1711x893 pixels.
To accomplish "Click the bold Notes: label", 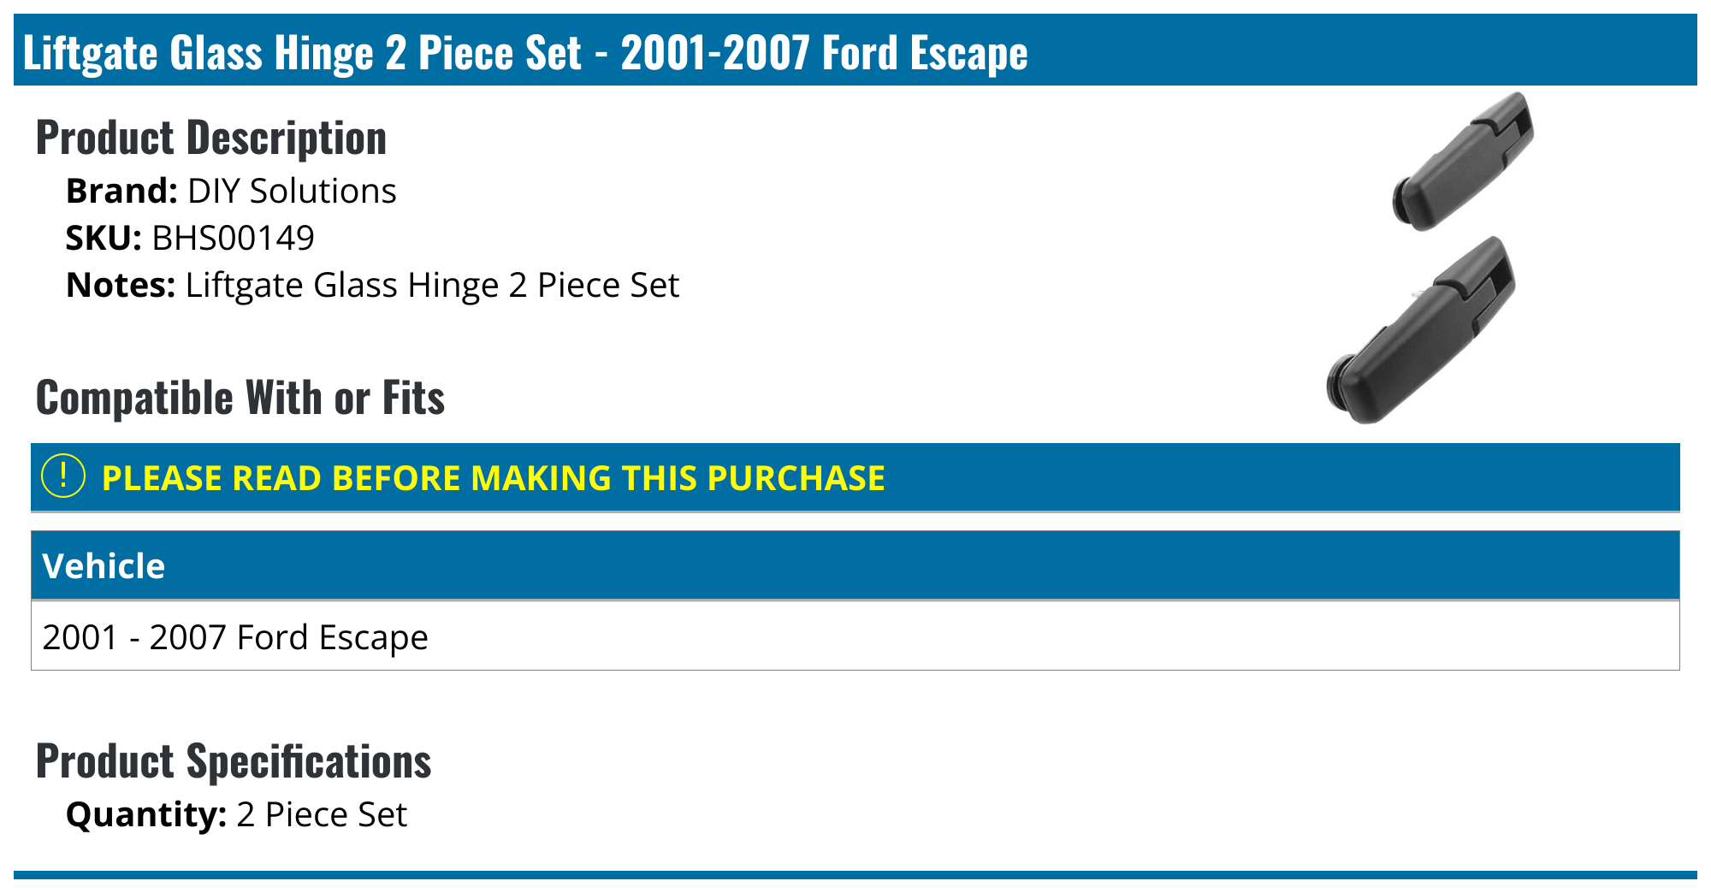I will click(x=121, y=286).
